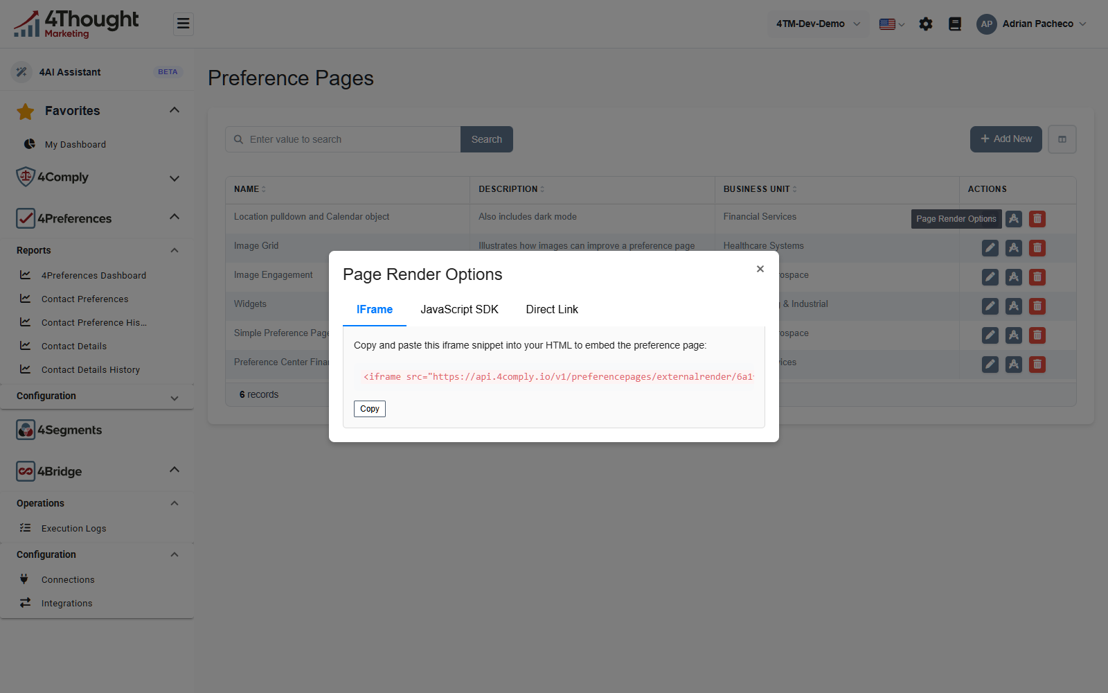
Task: Focus the search value input field
Action: tap(343, 139)
